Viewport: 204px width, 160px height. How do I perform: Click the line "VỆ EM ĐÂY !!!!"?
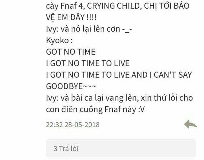pos(71,17)
